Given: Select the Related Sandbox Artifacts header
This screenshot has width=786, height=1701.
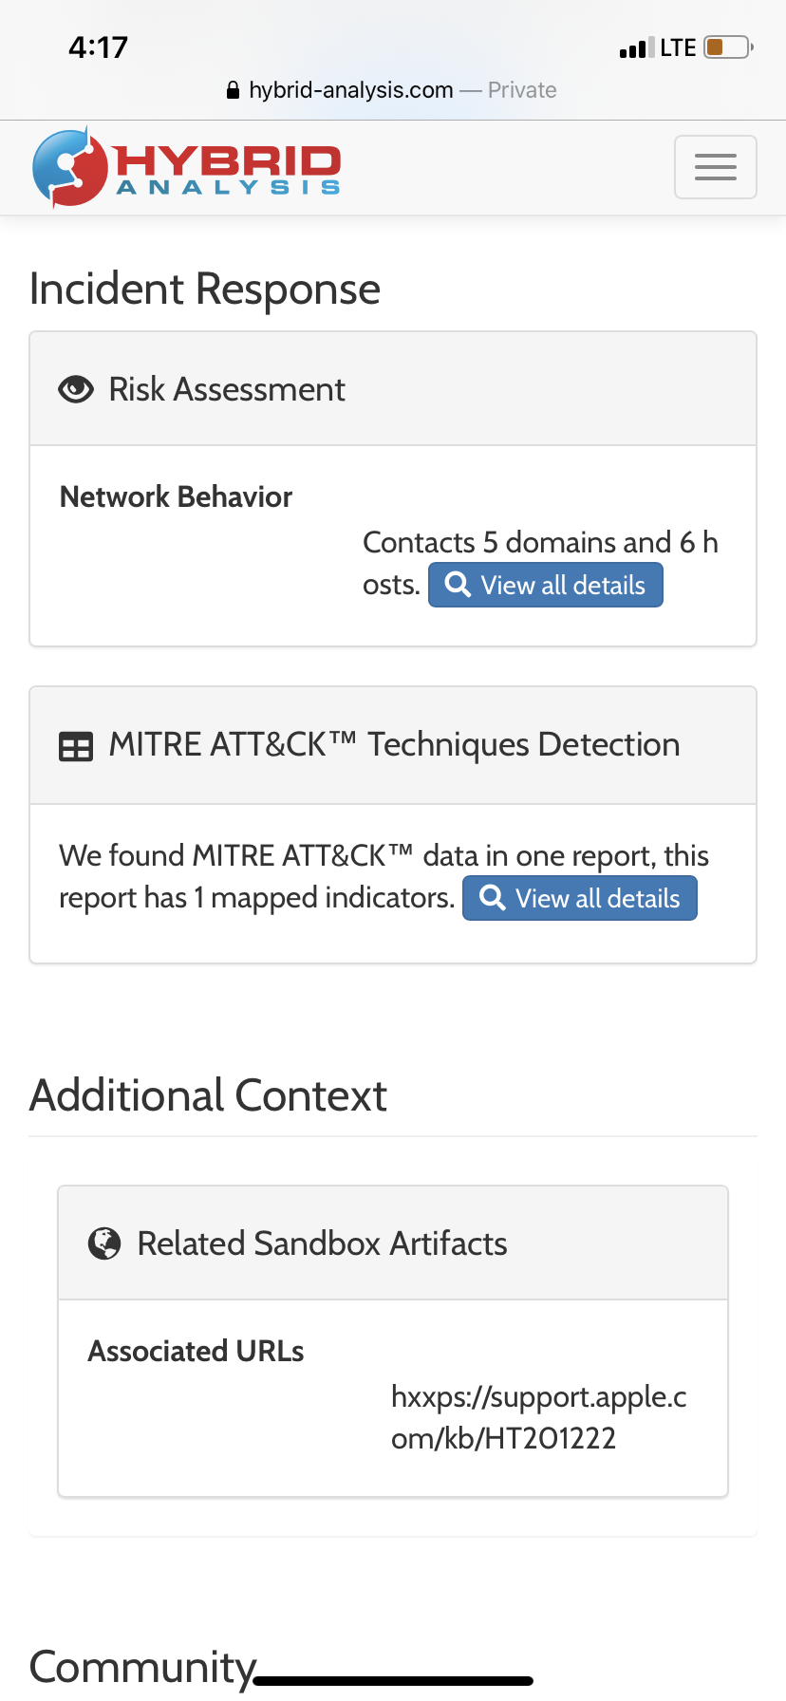Looking at the screenshot, I should [393, 1243].
